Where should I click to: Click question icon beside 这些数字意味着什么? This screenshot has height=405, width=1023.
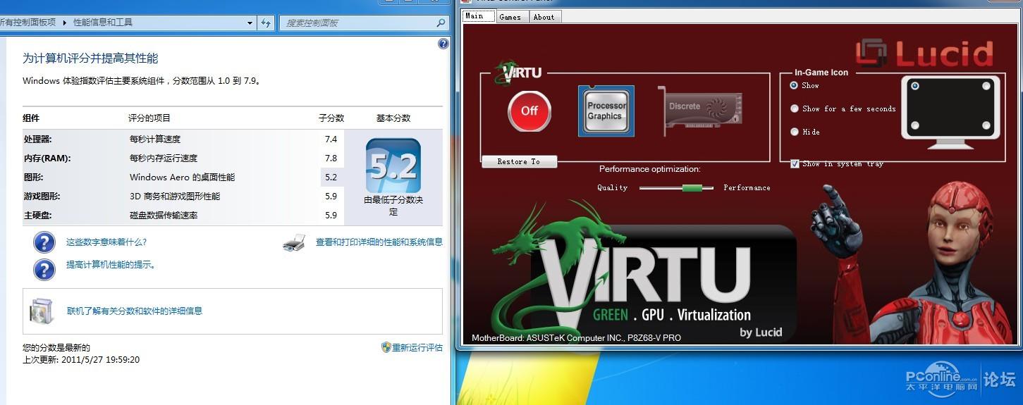[44, 242]
